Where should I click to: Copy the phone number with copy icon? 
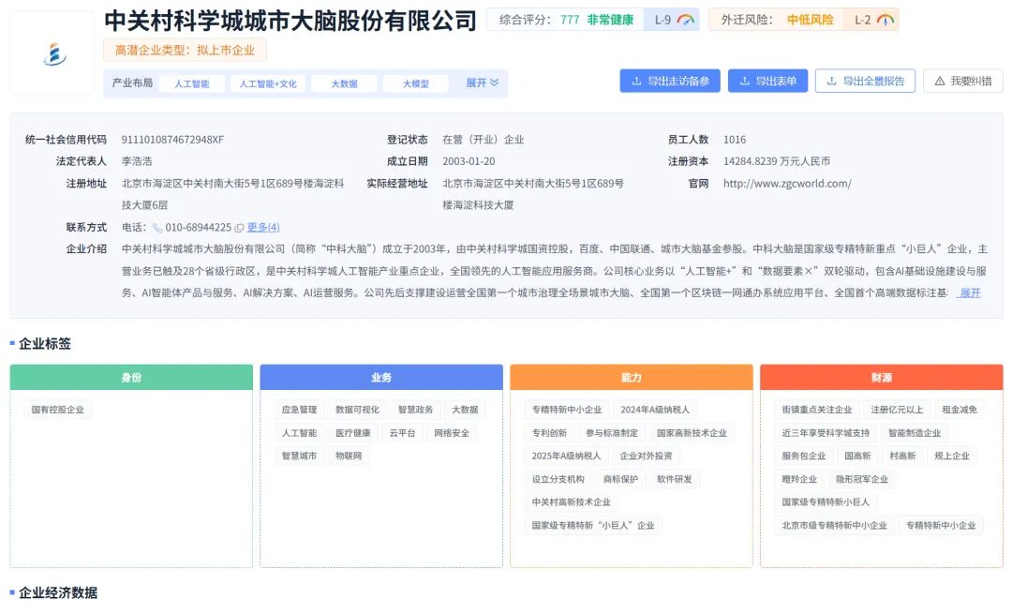(239, 228)
